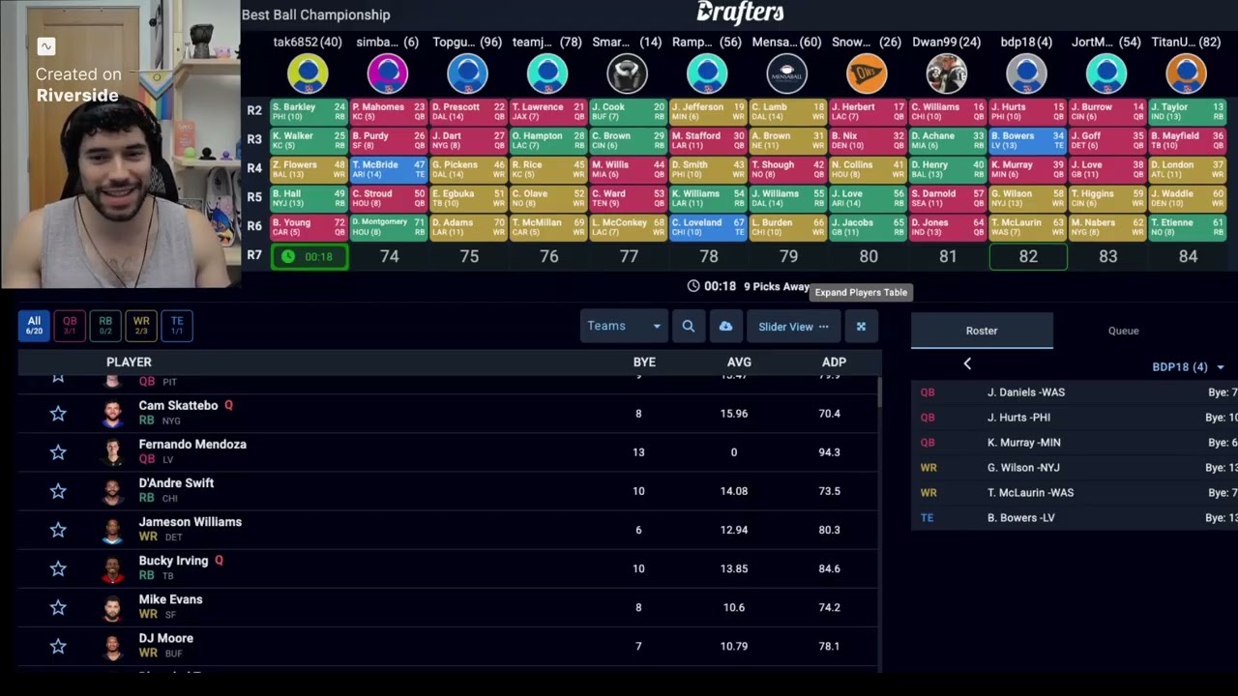Toggle the star for Mike Evans
This screenshot has width=1238, height=696.
click(x=58, y=607)
